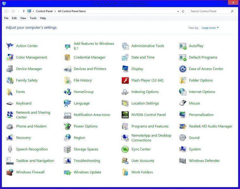Click the Up one level arrow

point(24,11)
